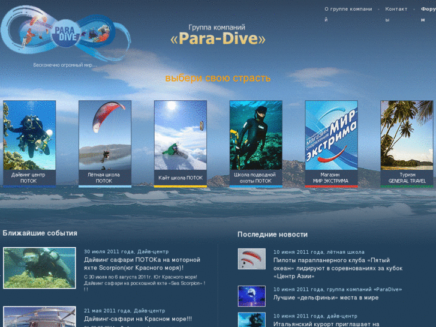Open the diver thumbnail for the 30 июля event

(40, 268)
